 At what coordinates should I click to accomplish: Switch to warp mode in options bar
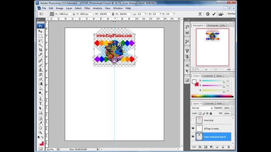coord(200,14)
